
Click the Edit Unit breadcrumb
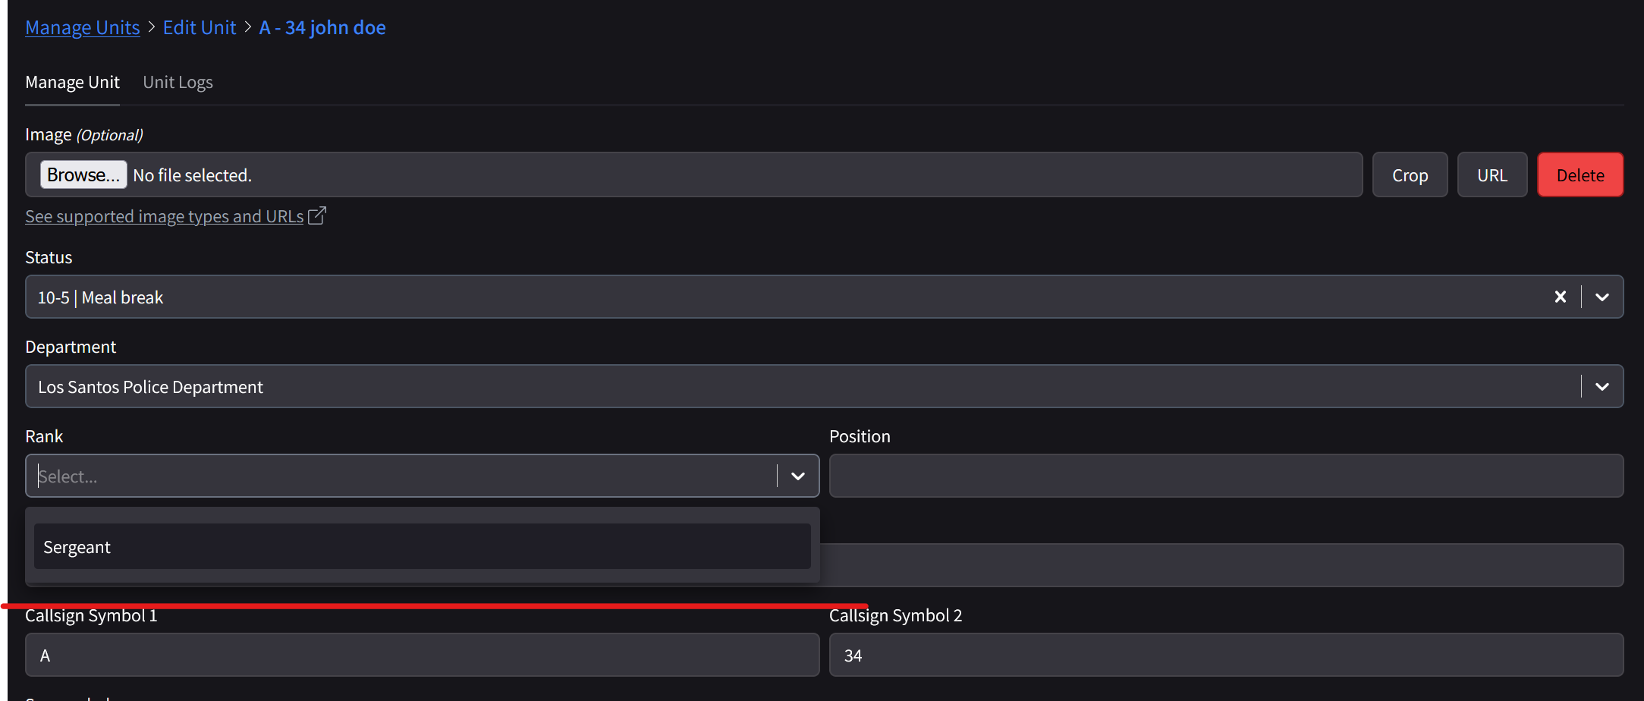pyautogui.click(x=200, y=27)
